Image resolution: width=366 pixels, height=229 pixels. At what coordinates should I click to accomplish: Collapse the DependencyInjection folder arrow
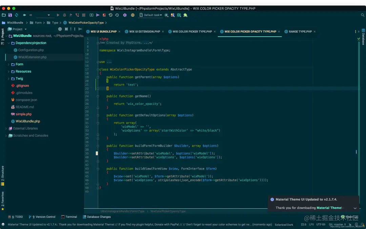point(8,43)
